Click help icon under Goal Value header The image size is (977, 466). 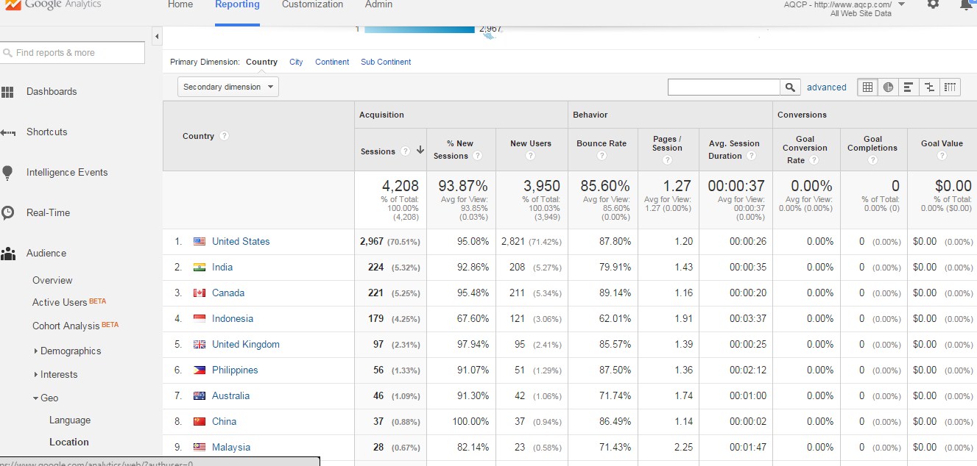click(x=942, y=156)
